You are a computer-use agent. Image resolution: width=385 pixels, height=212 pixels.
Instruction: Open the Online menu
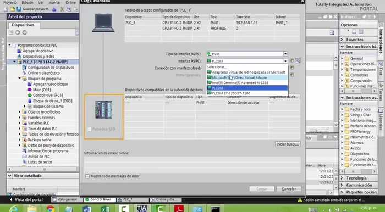[x=70, y=2]
